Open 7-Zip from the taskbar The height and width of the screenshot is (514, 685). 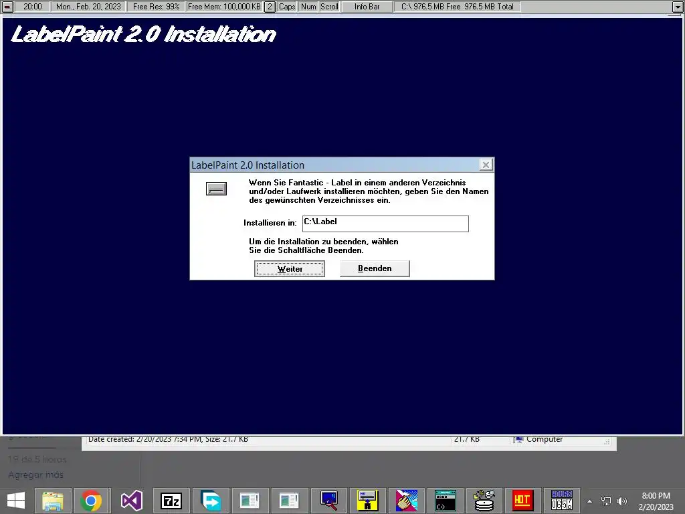point(171,501)
